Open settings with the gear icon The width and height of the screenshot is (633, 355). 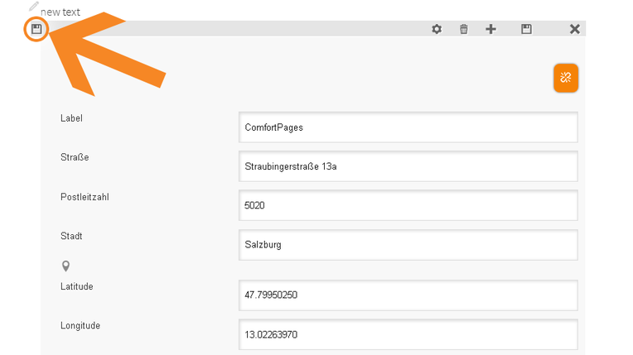coord(437,29)
